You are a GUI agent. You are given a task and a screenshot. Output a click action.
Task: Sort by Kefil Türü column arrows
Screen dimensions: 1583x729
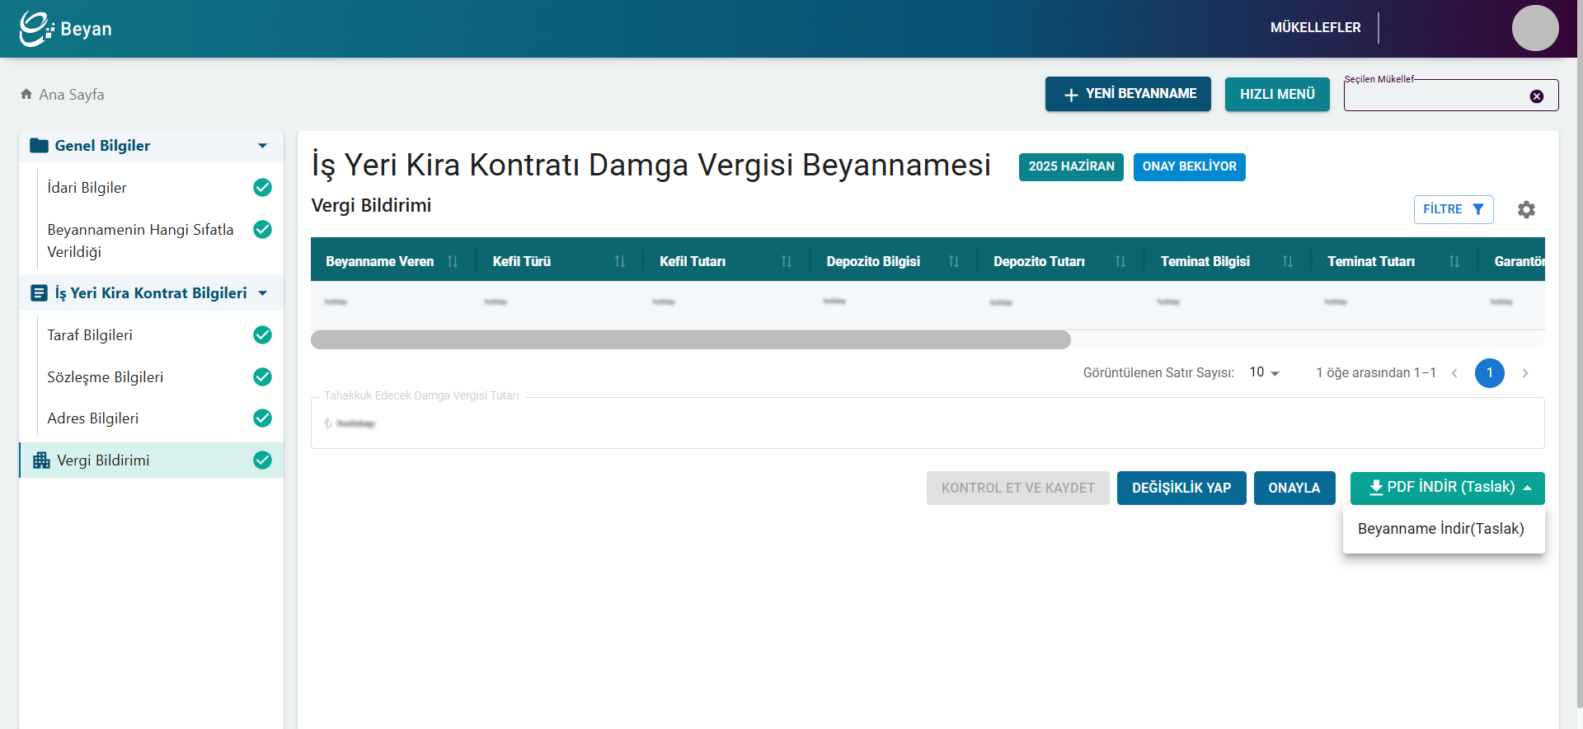[x=620, y=261]
